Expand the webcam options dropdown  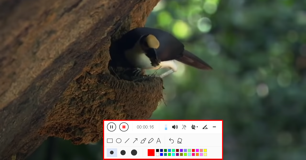(x=197, y=126)
